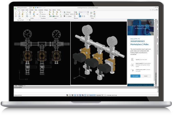Click the Get a quote button
The height and width of the screenshot is (115, 173).
[135, 76]
